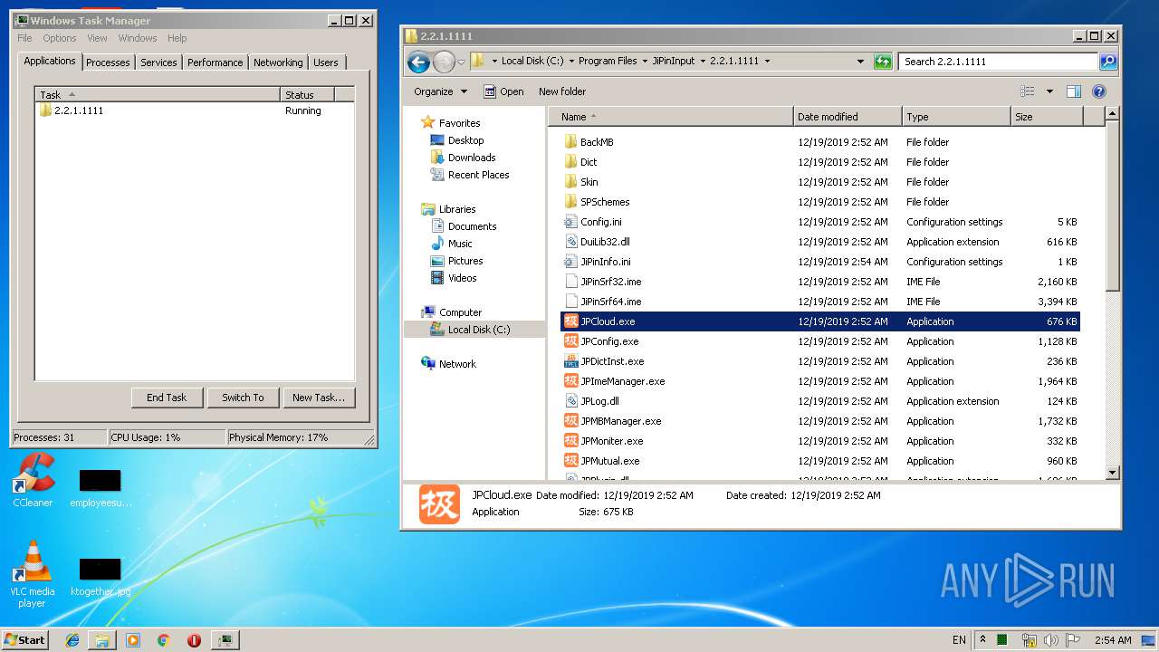Click the Forward arrow in Explorer
The height and width of the screenshot is (652, 1159).
coord(444,62)
